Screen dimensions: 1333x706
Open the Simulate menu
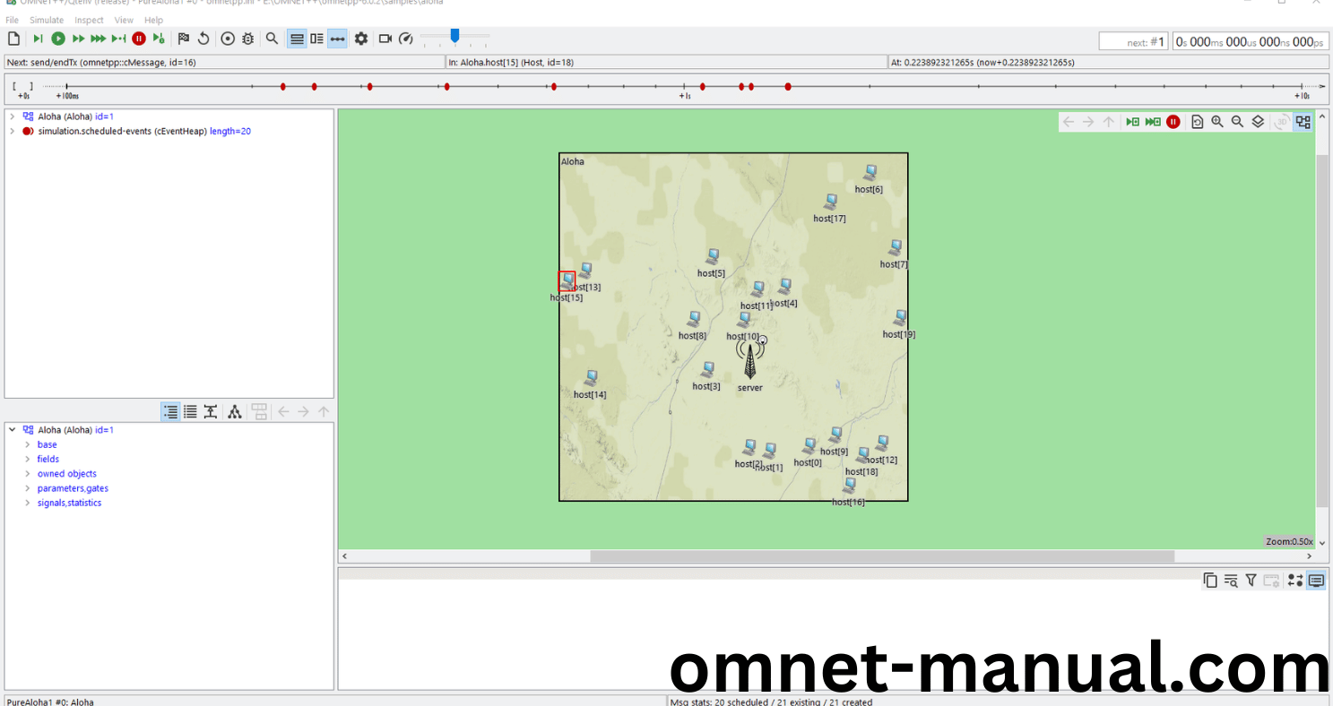tap(47, 20)
